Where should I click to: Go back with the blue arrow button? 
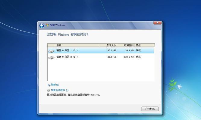point(42,25)
